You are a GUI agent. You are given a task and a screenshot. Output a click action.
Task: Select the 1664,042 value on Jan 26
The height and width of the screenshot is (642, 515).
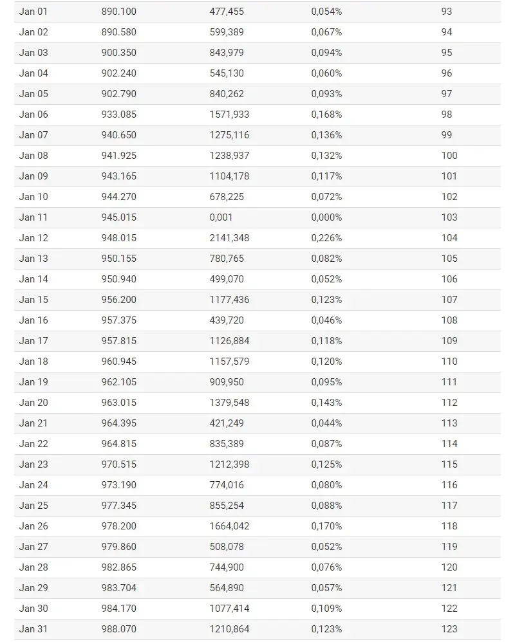(x=229, y=526)
